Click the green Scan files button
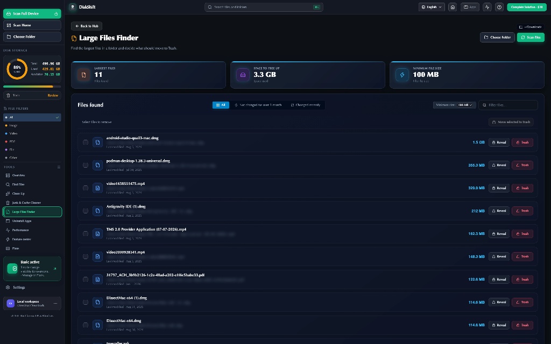551x344 pixels. click(x=531, y=37)
